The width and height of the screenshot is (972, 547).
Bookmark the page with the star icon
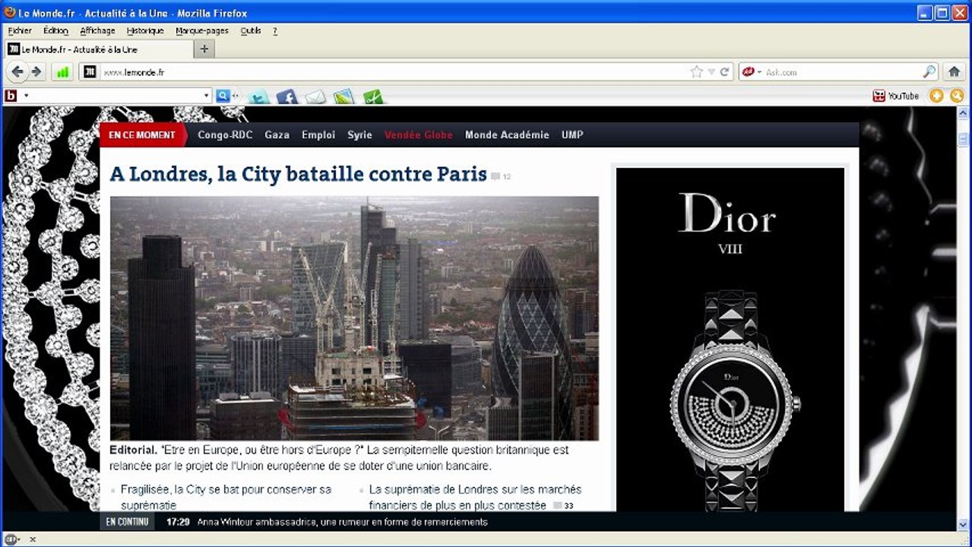(696, 72)
